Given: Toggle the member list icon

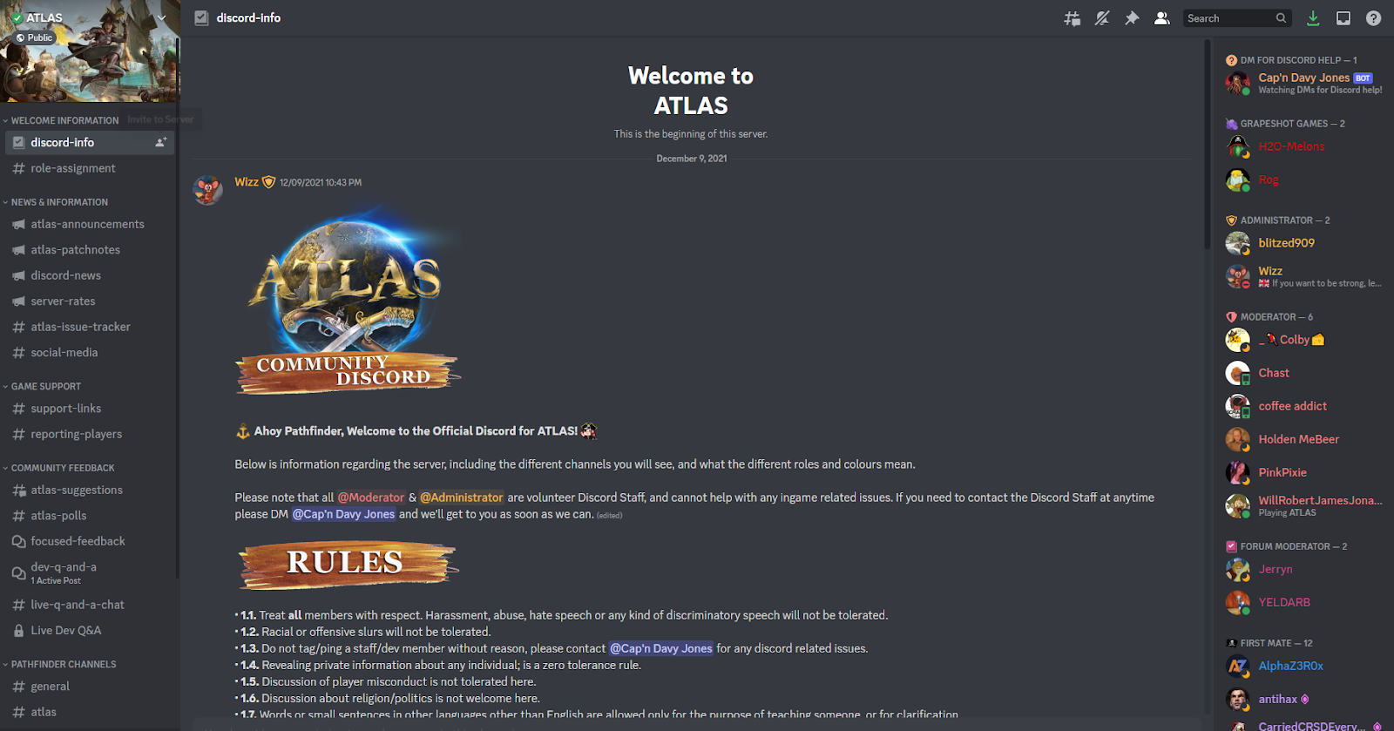Looking at the screenshot, I should pos(1161,18).
